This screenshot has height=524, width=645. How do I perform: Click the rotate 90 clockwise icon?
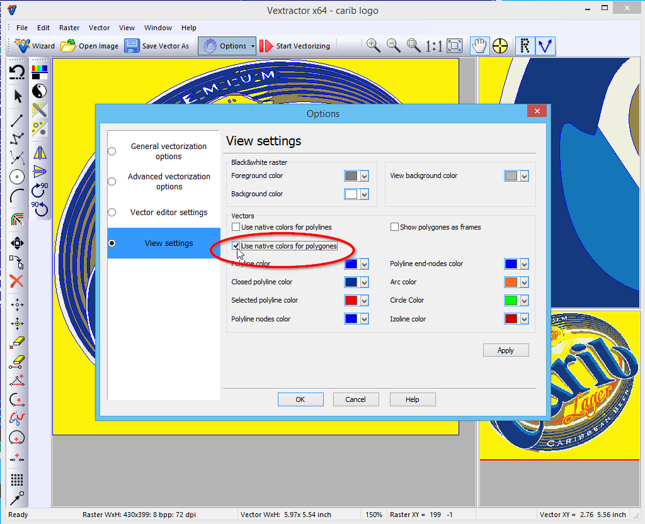40,189
